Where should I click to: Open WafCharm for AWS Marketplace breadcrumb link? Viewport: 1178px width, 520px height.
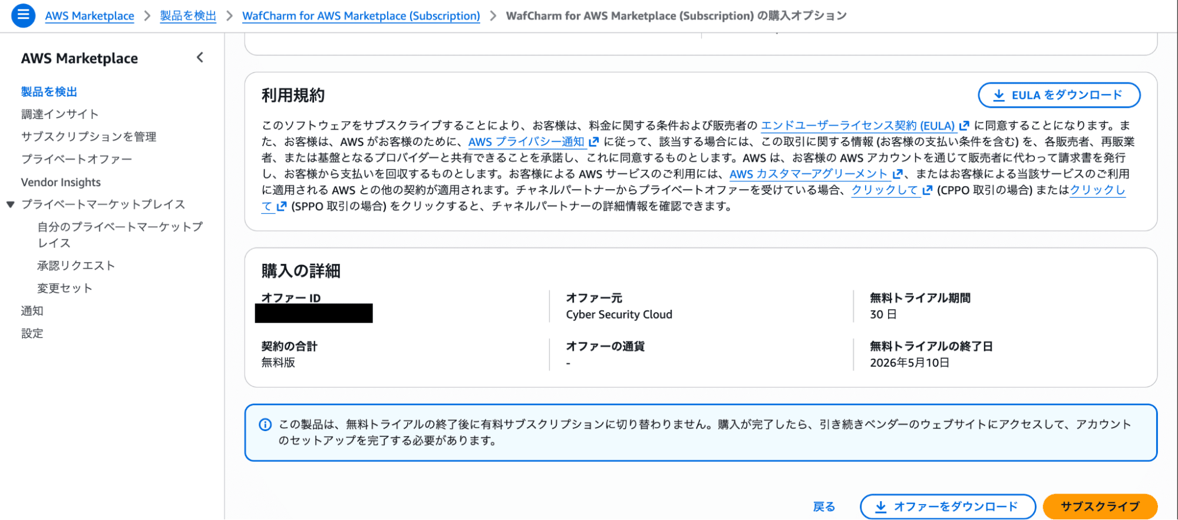[x=361, y=16]
